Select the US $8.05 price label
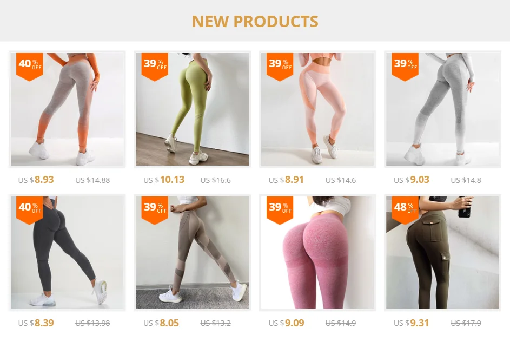The width and height of the screenshot is (510, 348). coord(161,323)
